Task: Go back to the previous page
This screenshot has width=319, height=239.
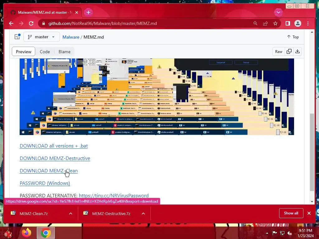Action: pos(11,23)
